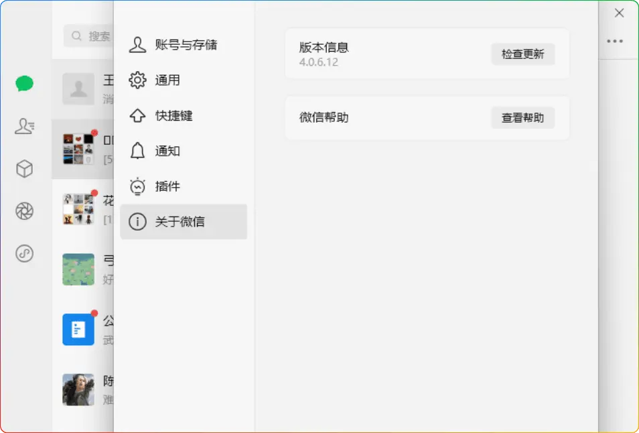Viewport: 639px width, 433px height.
Task: Open chat starting with 花 with photo-grid avatar
Action: (83, 209)
